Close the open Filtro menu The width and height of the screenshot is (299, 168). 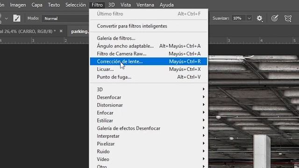(x=97, y=5)
